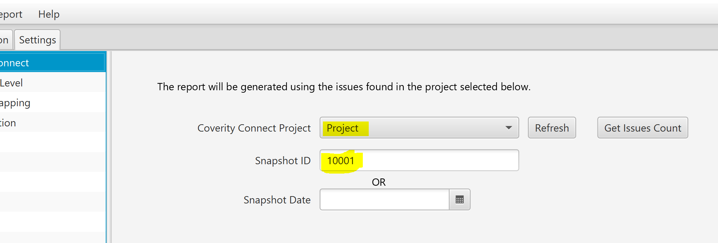The image size is (718, 243).
Task: Click the divider between sidebar and main panel
Action: (109, 146)
